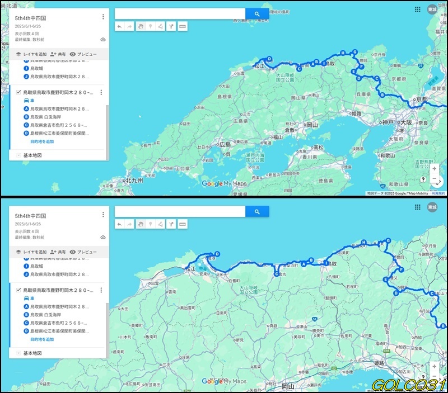448x393 pixels.
Task: Open the directions layer three-dot menu in lower panel
Action: 101,290
